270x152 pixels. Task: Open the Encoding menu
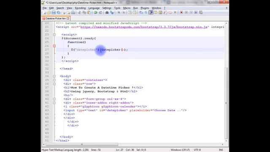[x=80, y=8]
